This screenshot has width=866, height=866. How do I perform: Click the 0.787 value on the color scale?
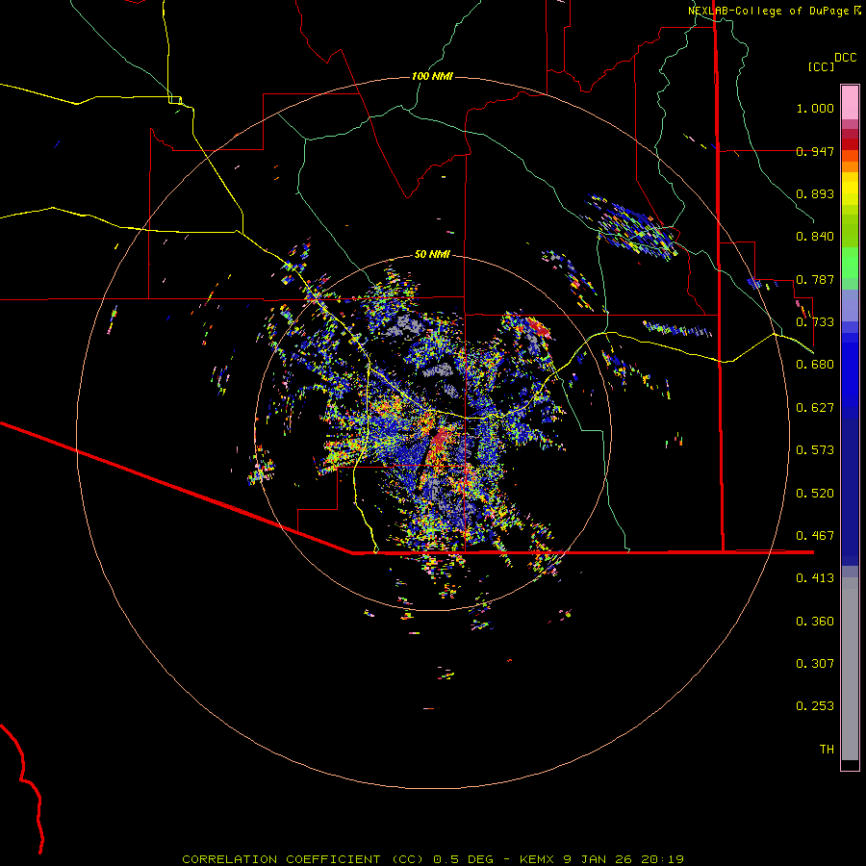point(815,279)
